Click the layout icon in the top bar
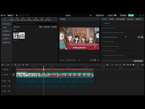Image resolution: width=145 pixels, height=109 pixels. pos(91,15)
